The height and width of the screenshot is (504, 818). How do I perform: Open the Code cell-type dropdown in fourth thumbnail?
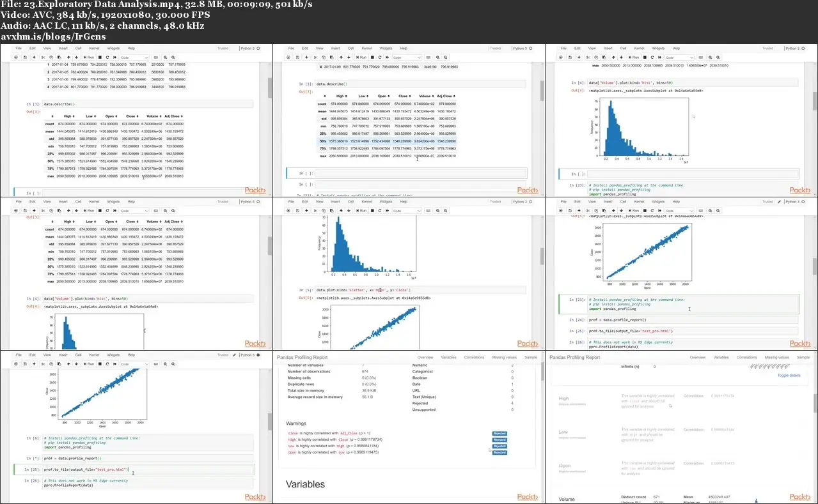134,210
